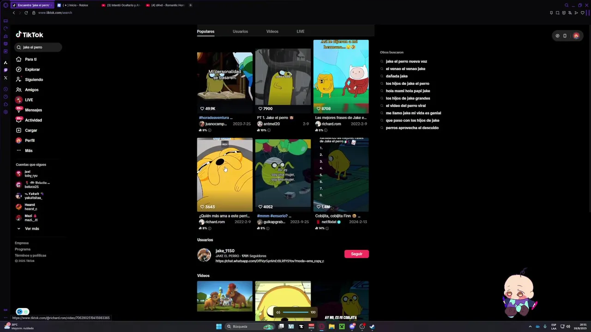The height and width of the screenshot is (332, 591).
Task: Click the jake el perro search field
Action: 38,47
